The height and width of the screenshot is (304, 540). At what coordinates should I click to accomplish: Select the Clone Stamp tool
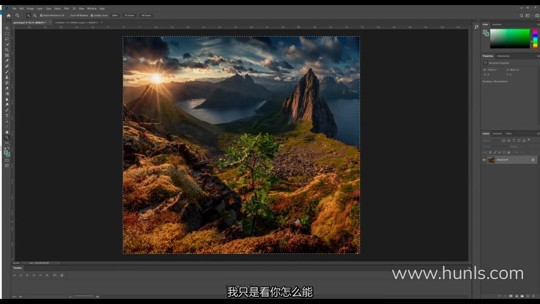[x=7, y=77]
